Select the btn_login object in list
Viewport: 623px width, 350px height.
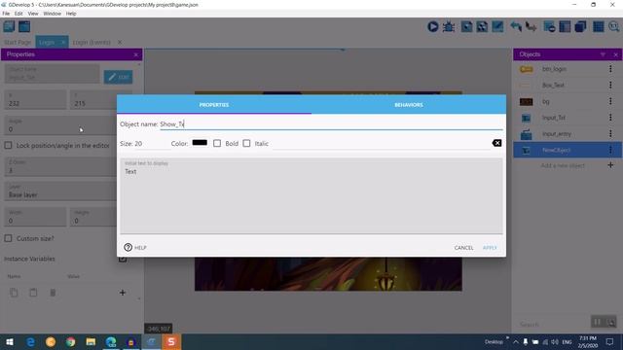(x=554, y=69)
